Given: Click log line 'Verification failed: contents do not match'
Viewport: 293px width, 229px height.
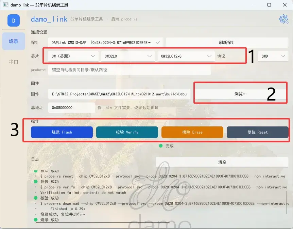Looking at the screenshot, I should (x=83, y=193).
